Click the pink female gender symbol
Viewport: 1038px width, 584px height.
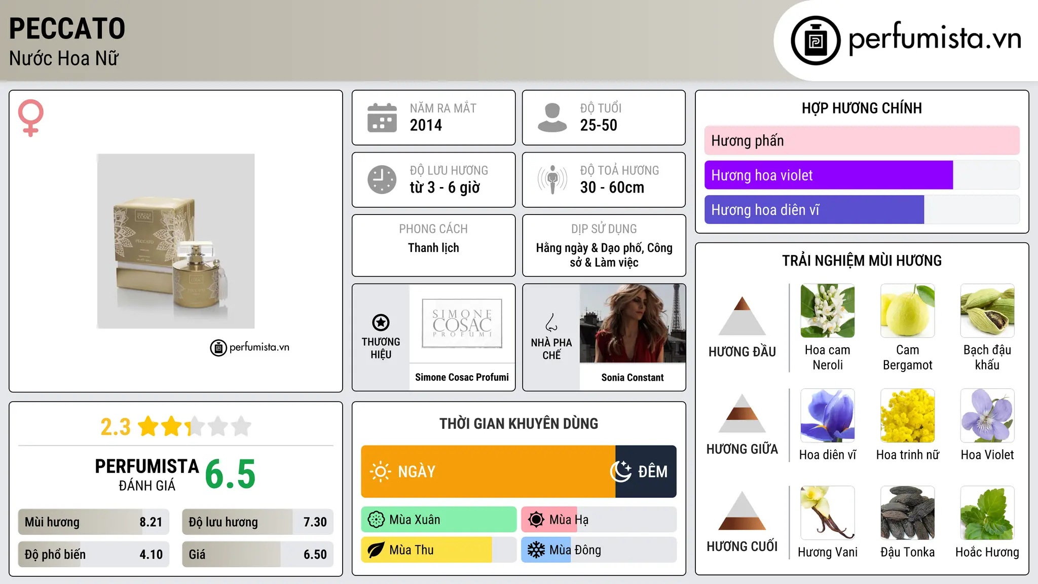tap(30, 118)
